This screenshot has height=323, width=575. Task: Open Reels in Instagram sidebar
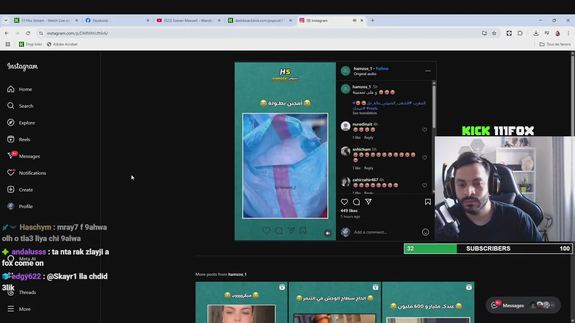(19, 140)
